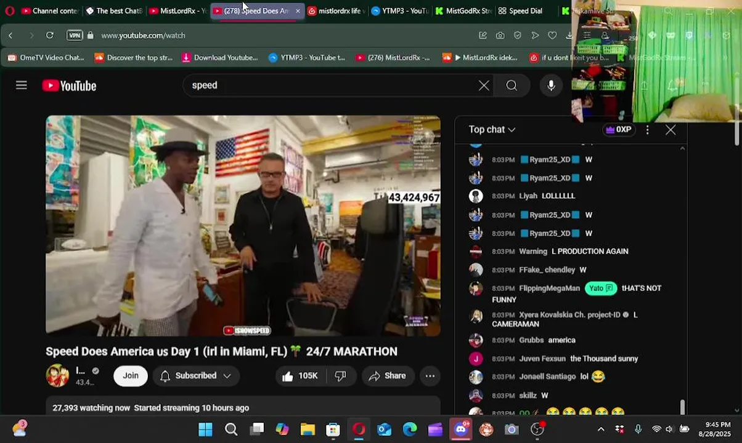Screen dimensions: 742x443
Task: Expand the Top chat mode dropdown
Action: [x=492, y=130]
